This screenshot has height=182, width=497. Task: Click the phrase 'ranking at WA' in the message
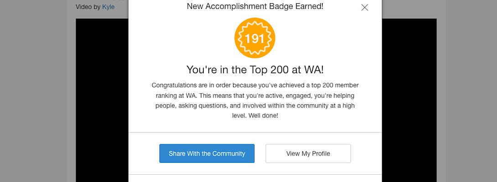coord(174,96)
